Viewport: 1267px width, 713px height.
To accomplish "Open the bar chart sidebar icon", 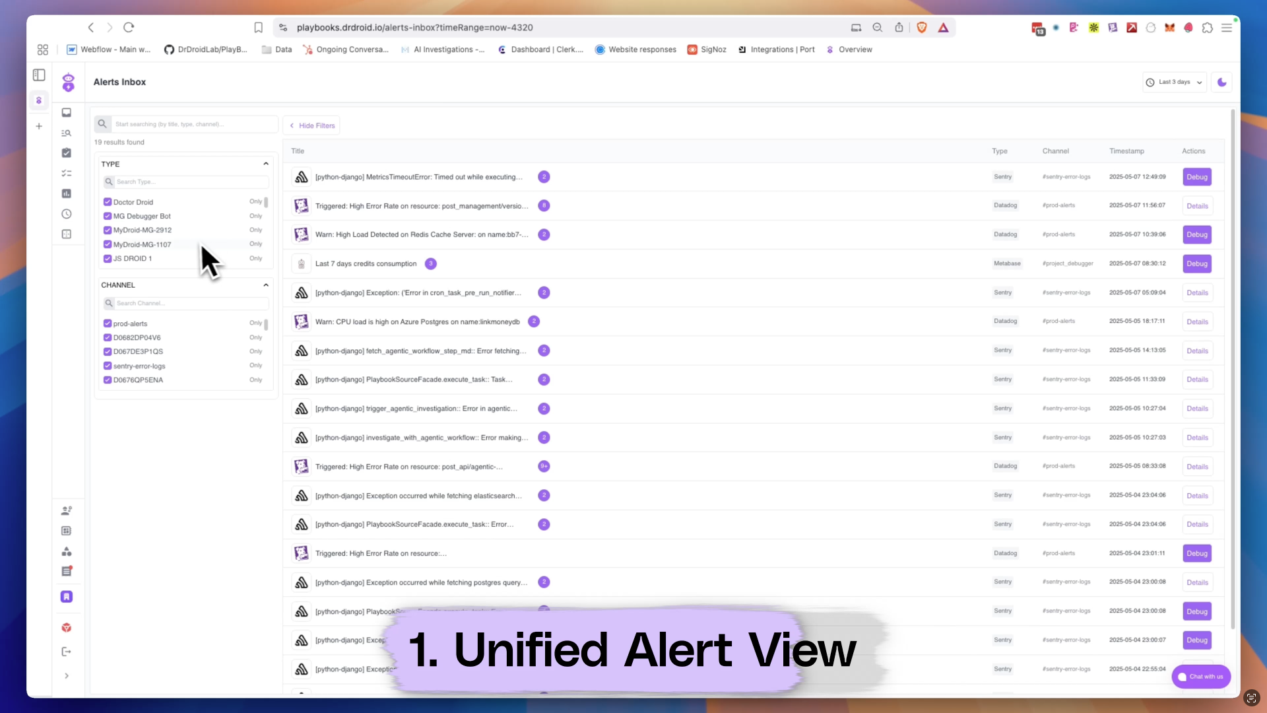I will click(x=67, y=193).
